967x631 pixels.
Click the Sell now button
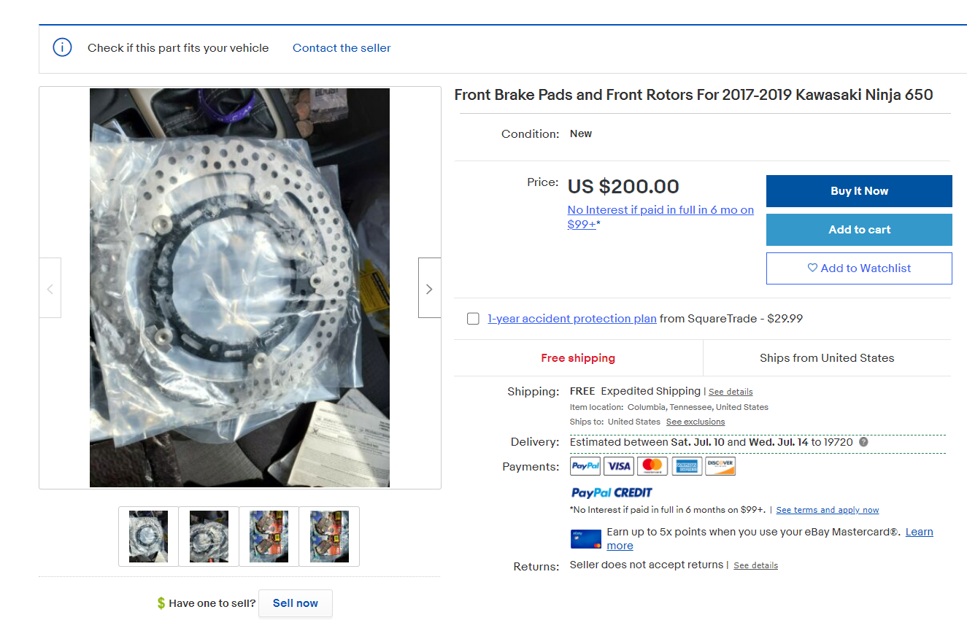pos(296,603)
